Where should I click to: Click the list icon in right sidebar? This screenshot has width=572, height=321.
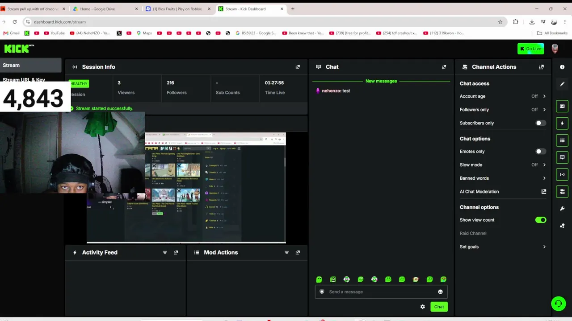point(562,140)
